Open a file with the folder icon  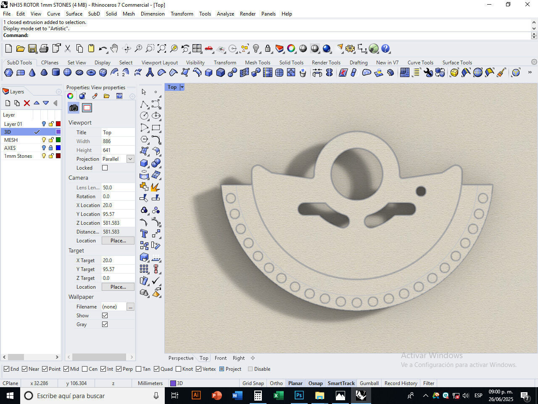pyautogui.click(x=20, y=49)
